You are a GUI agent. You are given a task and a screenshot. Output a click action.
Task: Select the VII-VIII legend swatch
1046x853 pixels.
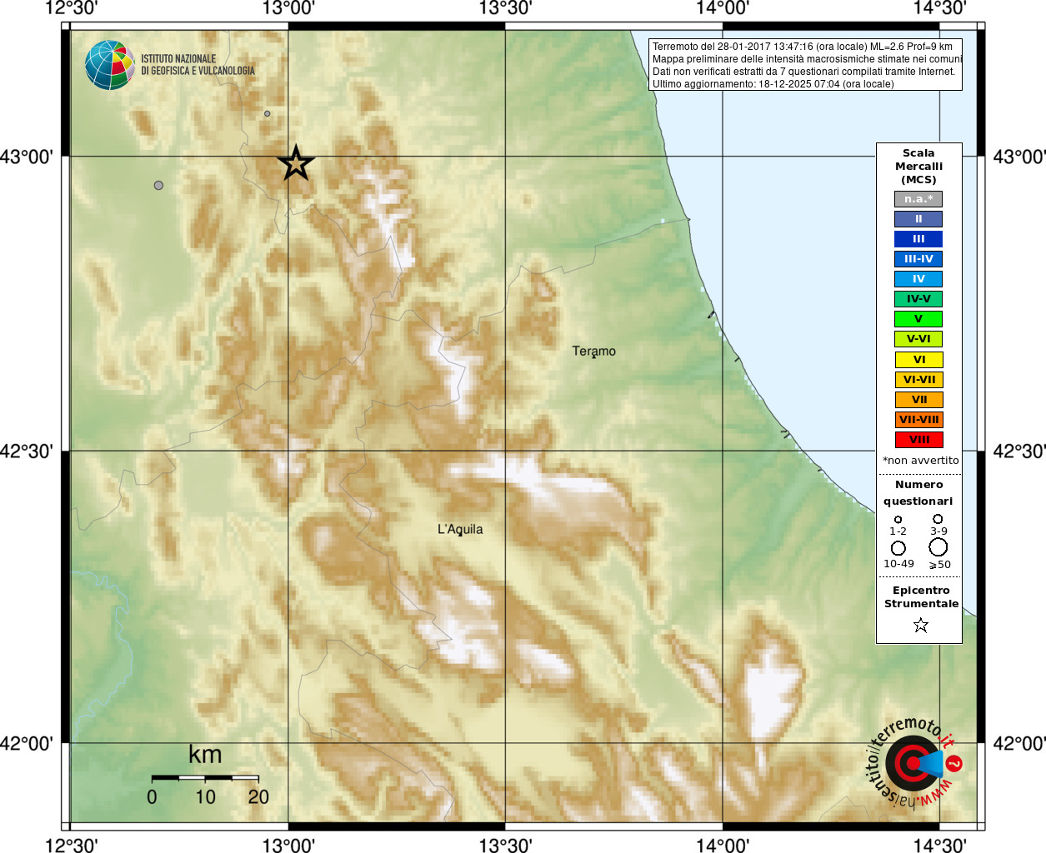918,420
